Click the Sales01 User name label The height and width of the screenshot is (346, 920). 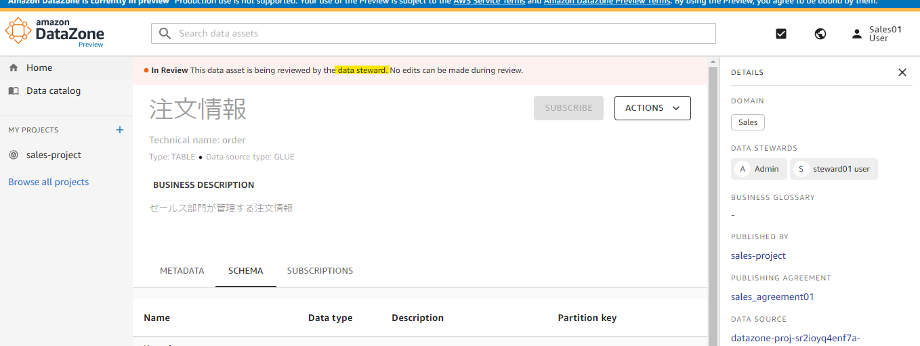coord(885,34)
